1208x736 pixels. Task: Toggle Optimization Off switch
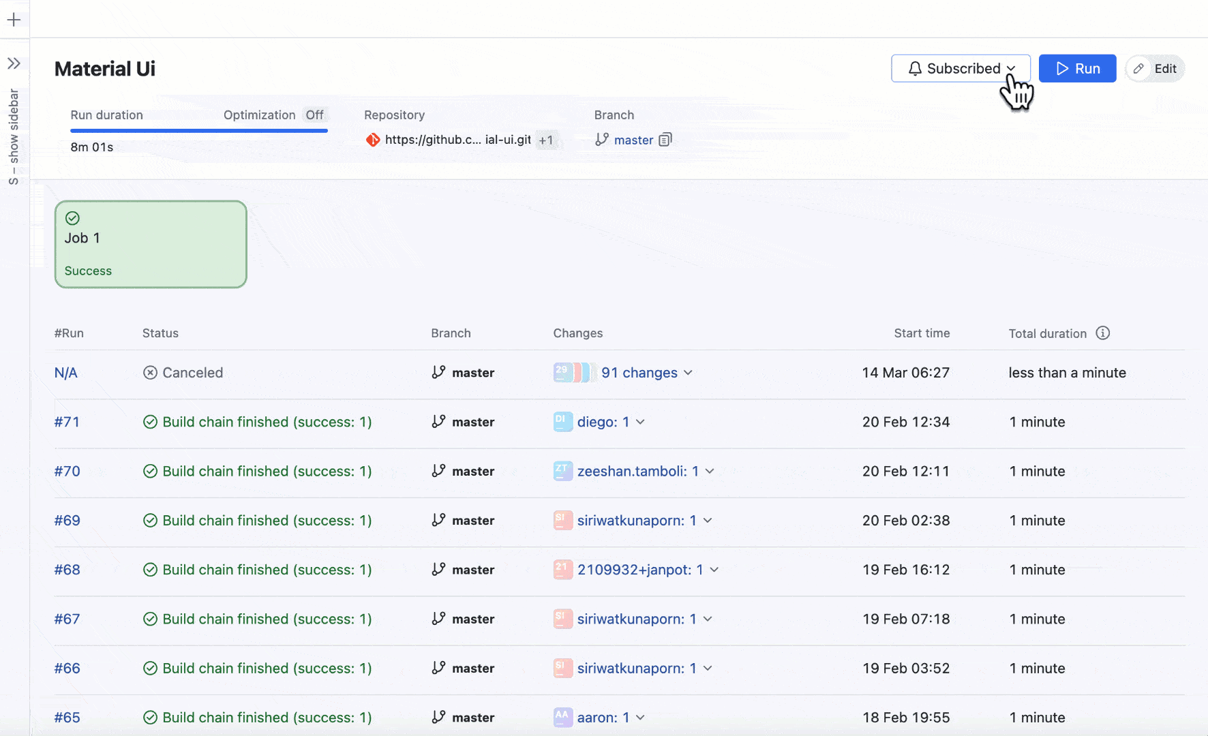[314, 114]
